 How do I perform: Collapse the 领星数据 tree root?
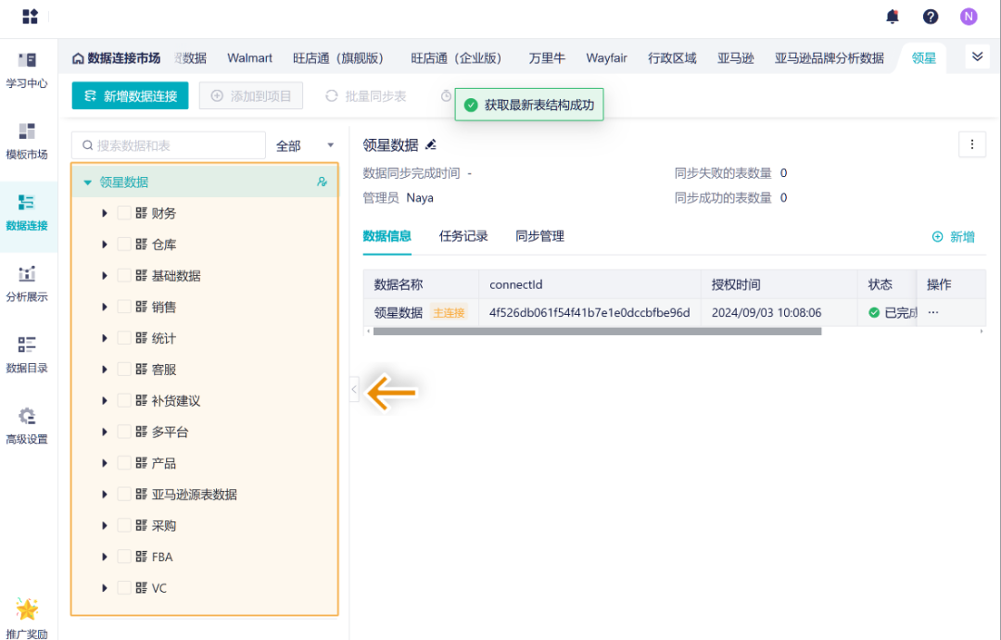click(x=87, y=182)
